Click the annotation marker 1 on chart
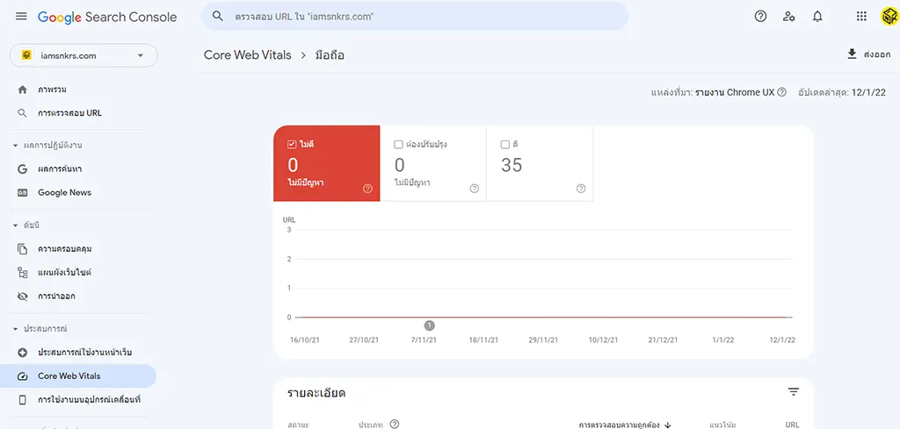Viewport: 900px width, 429px height. [429, 325]
